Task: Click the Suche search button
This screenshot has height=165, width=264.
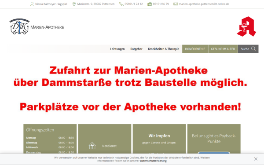Action: pyautogui.click(x=248, y=49)
